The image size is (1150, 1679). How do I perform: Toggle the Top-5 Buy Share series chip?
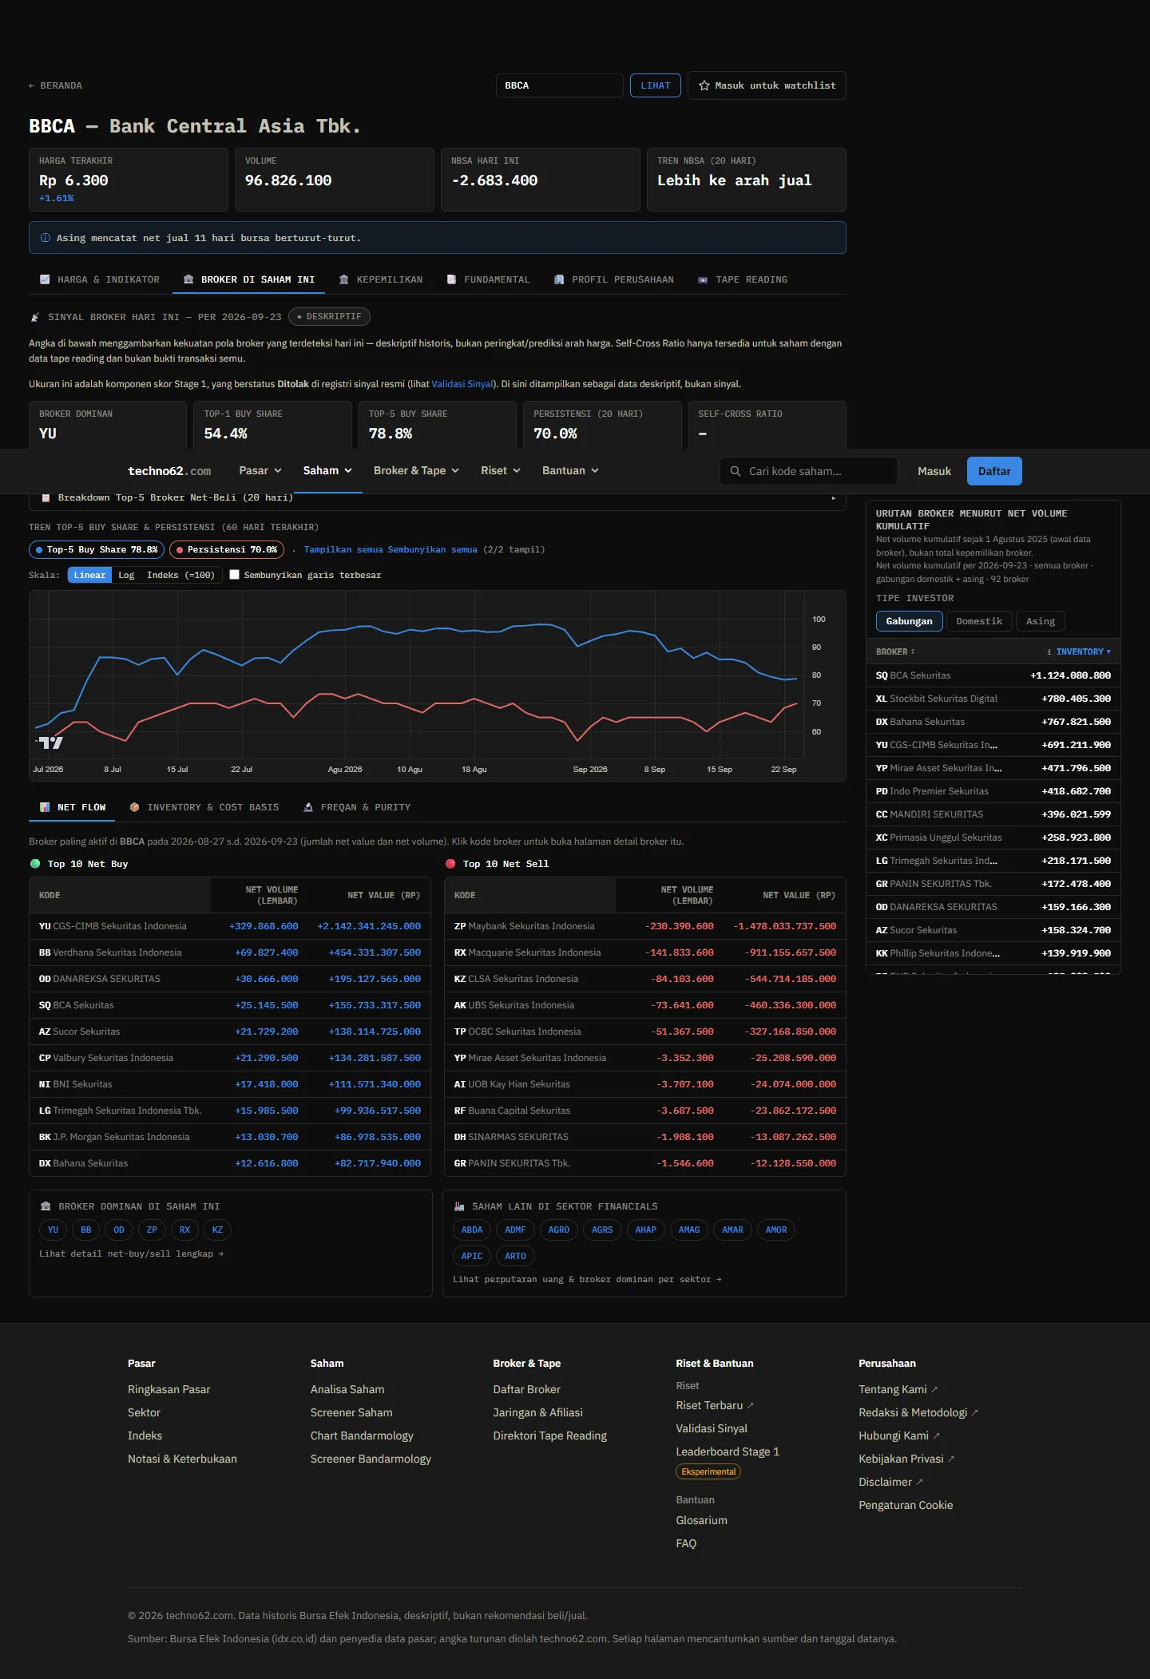[97, 549]
